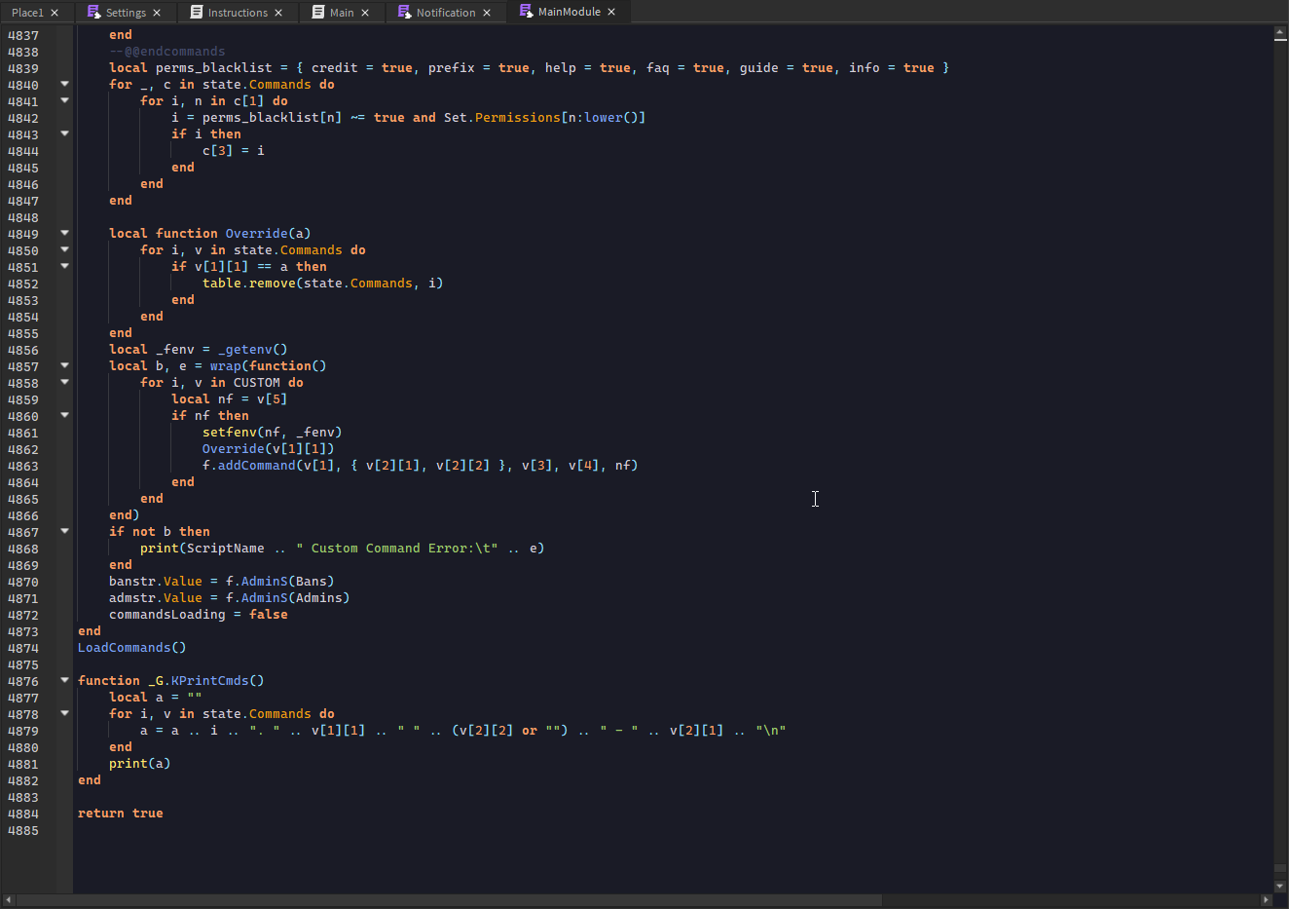This screenshot has width=1289, height=909.
Task: Click the horizontal scrollbar thumb
Action: (x=448, y=900)
